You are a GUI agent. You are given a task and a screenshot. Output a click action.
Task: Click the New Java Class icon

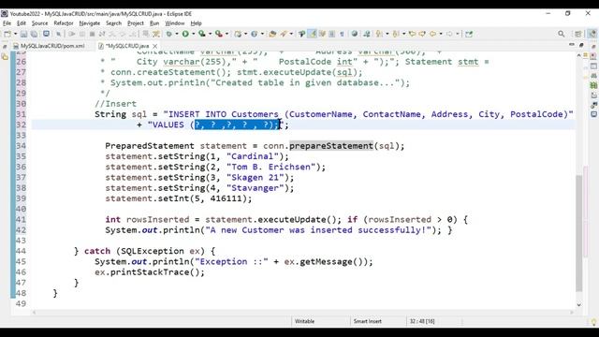(x=254, y=34)
